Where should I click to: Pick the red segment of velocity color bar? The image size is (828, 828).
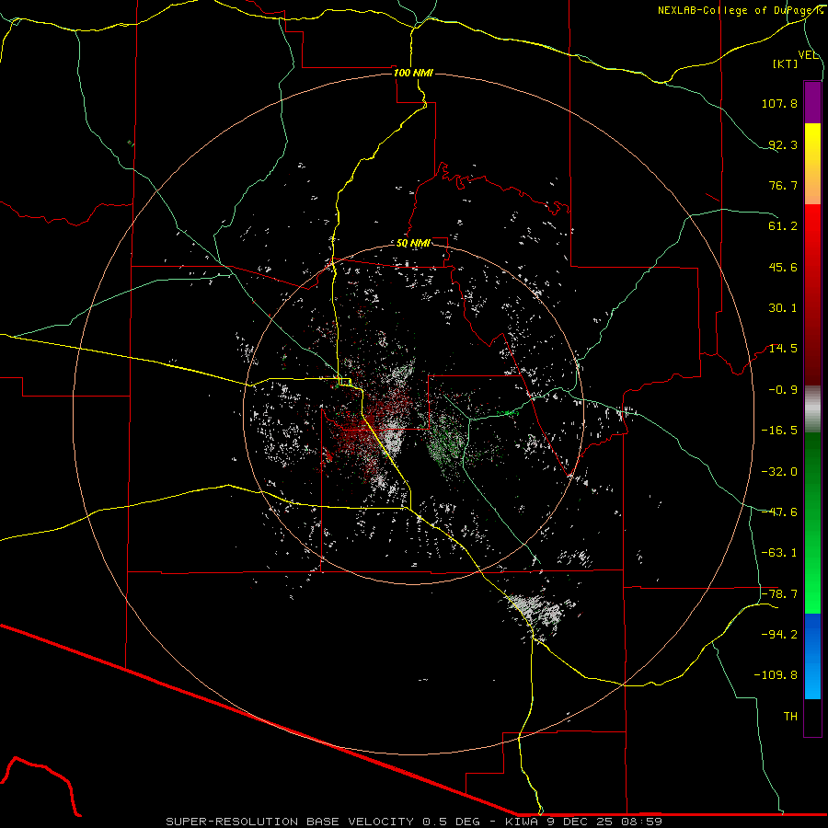click(x=812, y=294)
